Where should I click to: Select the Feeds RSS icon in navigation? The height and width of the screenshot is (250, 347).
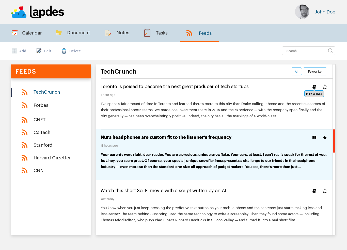pos(189,33)
